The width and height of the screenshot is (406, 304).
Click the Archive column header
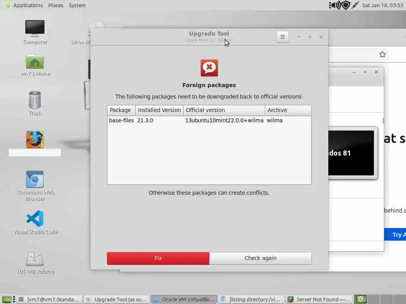click(288, 110)
